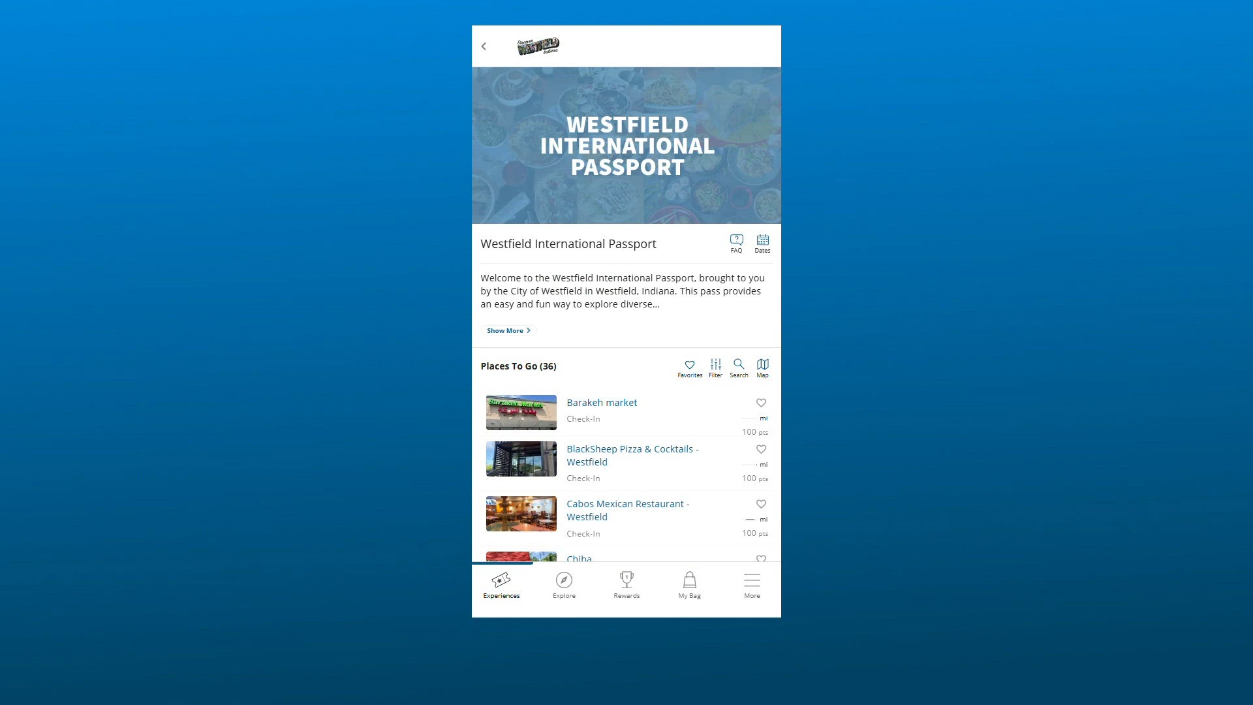Expand description with Show More

509,330
